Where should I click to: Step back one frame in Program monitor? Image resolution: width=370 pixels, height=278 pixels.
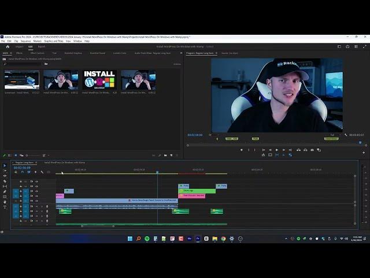(x=270, y=150)
